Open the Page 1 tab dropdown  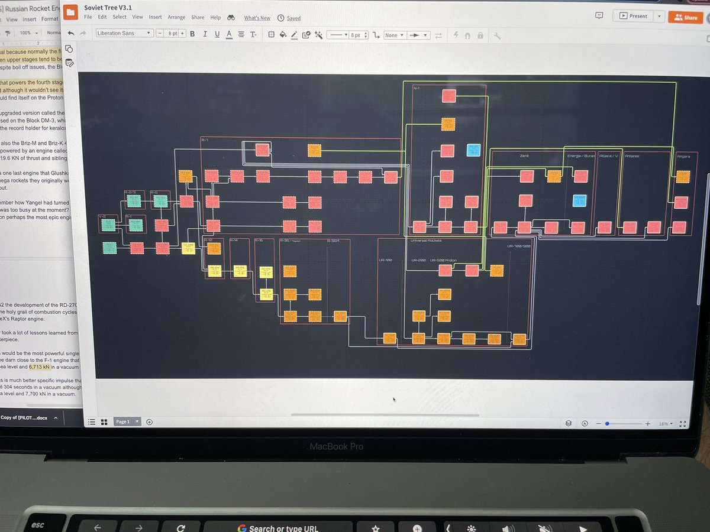pyautogui.click(x=127, y=421)
